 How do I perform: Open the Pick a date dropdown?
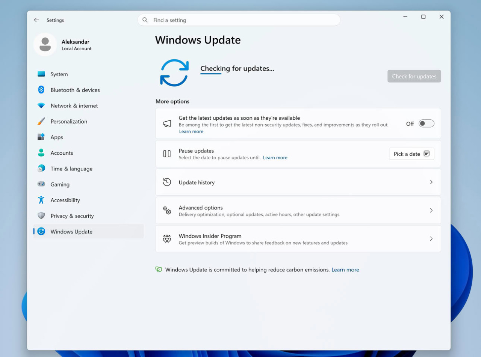411,154
